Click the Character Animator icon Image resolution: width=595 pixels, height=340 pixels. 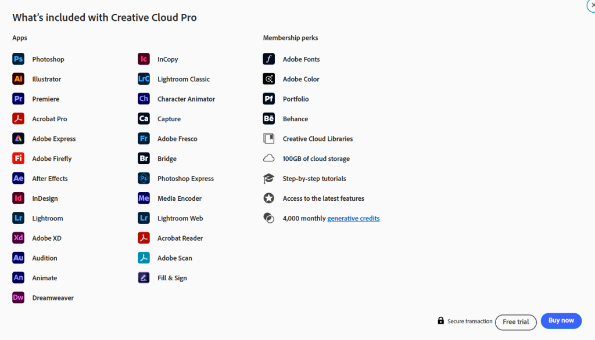coord(144,99)
